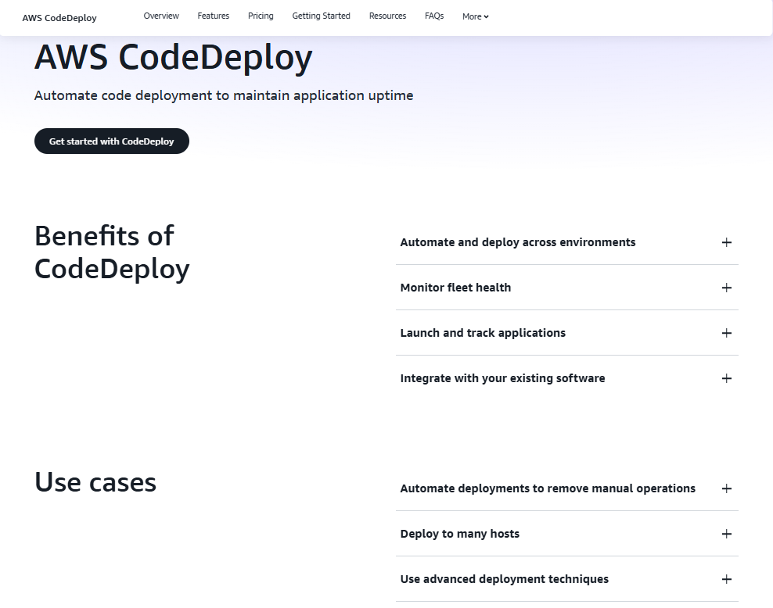The width and height of the screenshot is (773, 608).
Task: Click plus icon for Launch and track applications
Action: tap(726, 333)
